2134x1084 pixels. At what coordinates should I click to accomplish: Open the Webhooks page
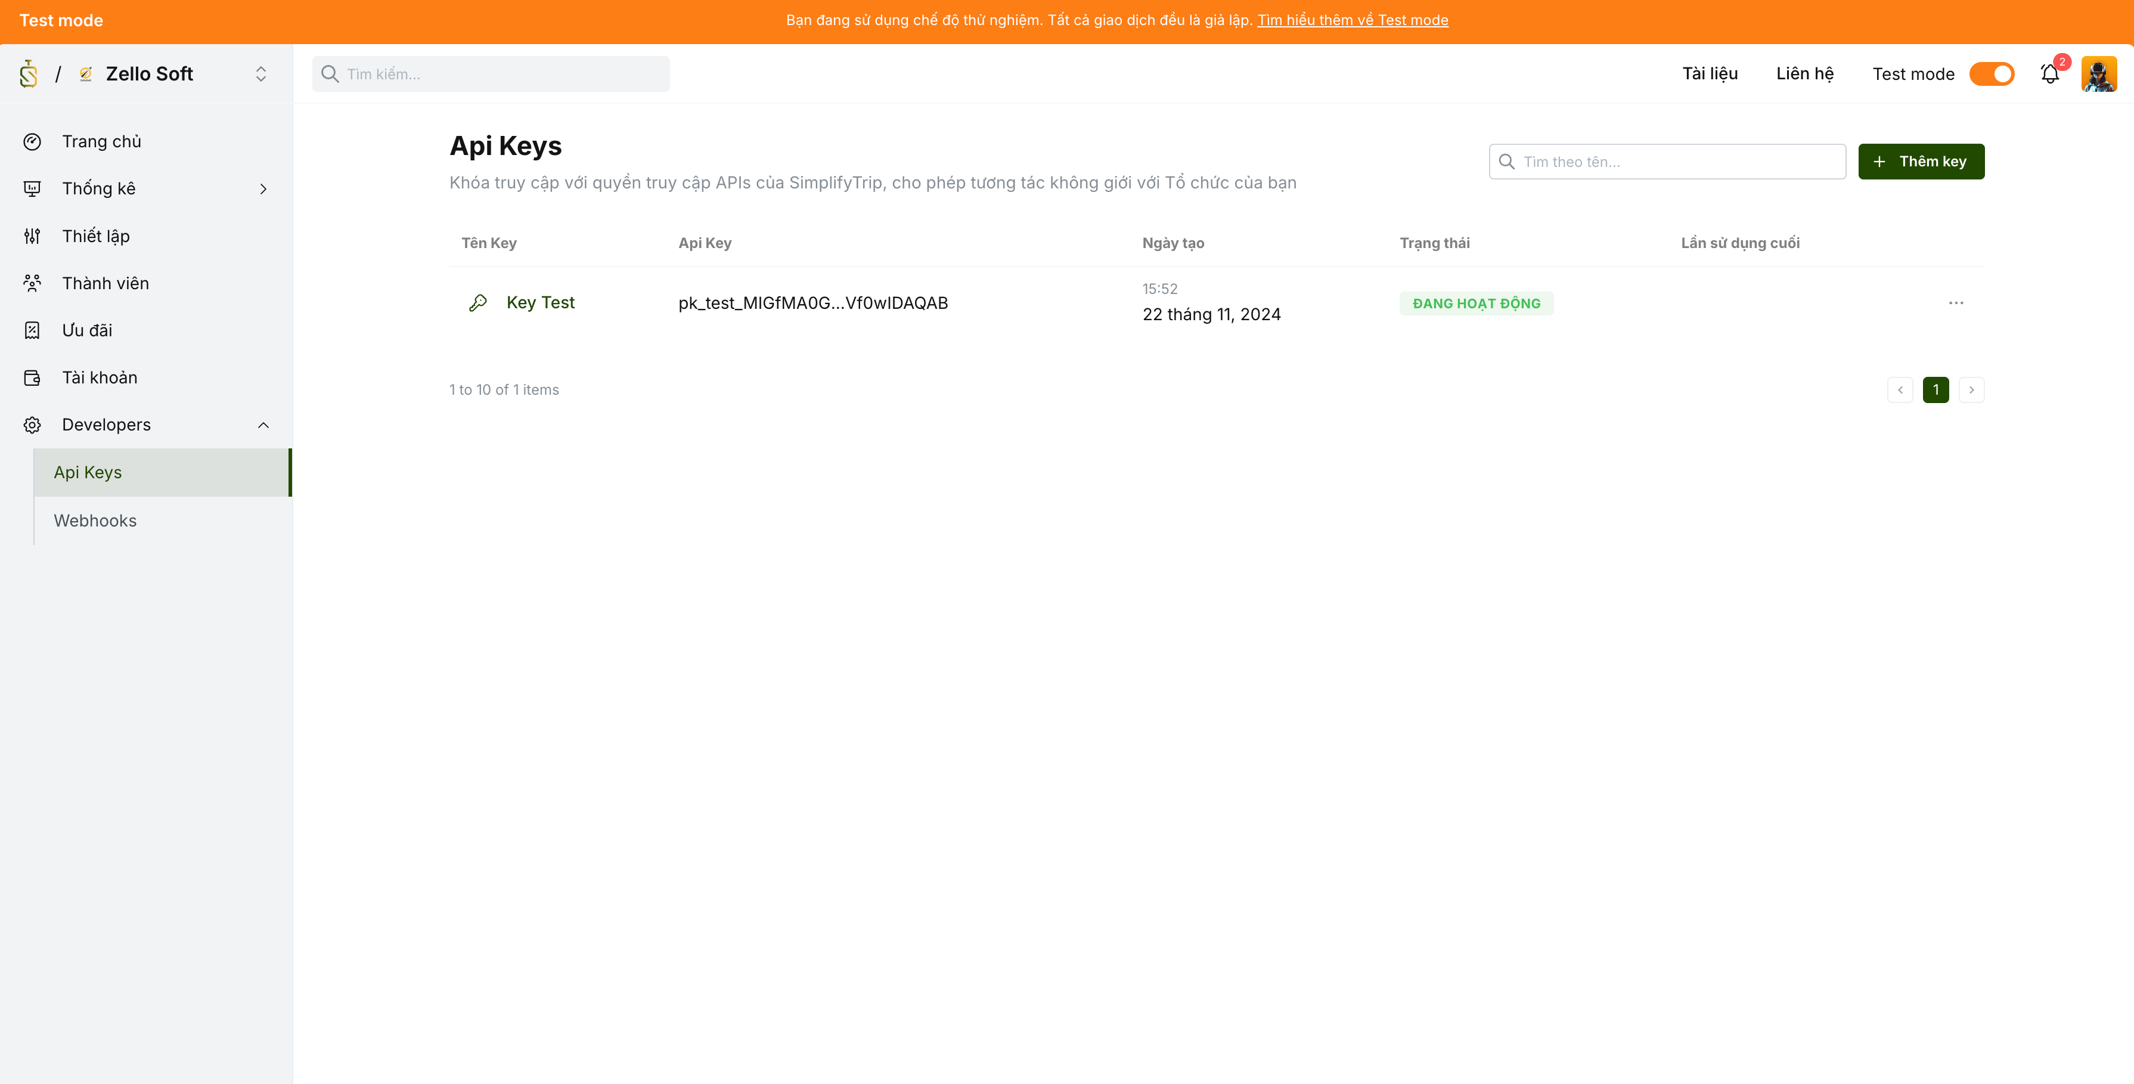click(x=95, y=521)
